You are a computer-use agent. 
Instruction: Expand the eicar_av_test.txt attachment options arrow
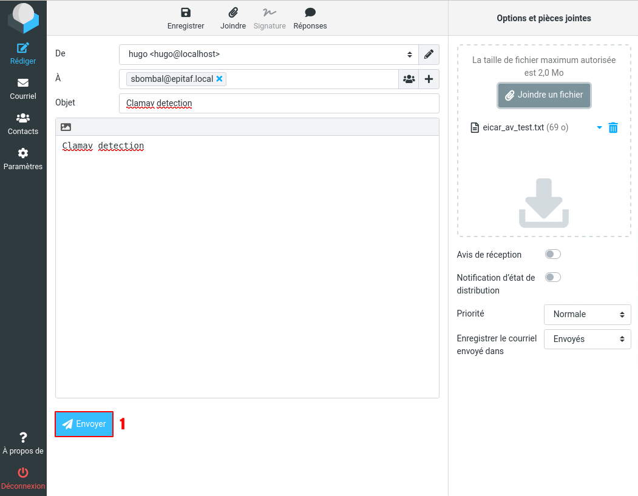[x=599, y=127]
